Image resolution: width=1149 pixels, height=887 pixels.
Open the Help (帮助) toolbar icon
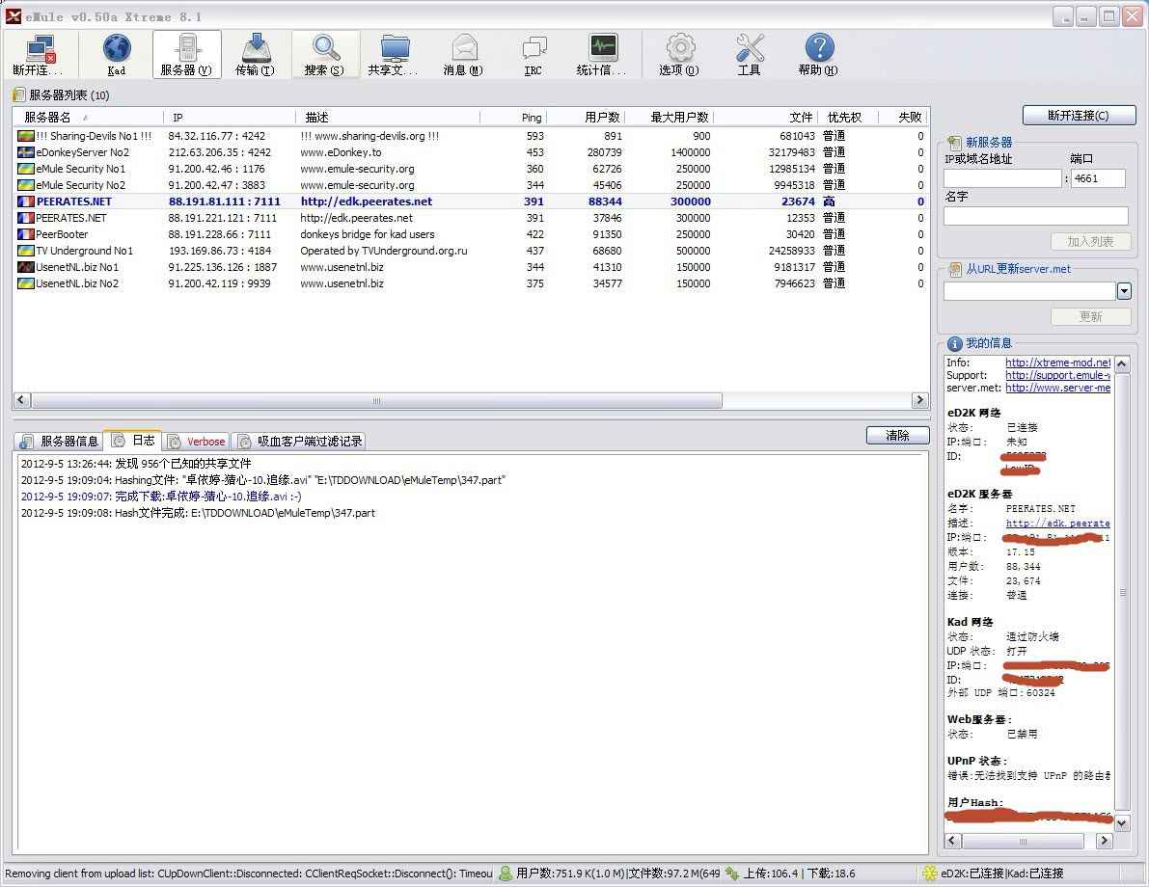[818, 54]
